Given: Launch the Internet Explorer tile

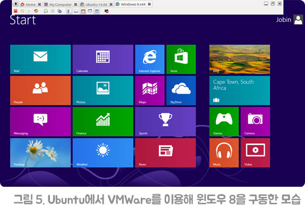Looking at the screenshot, I should (150, 59).
